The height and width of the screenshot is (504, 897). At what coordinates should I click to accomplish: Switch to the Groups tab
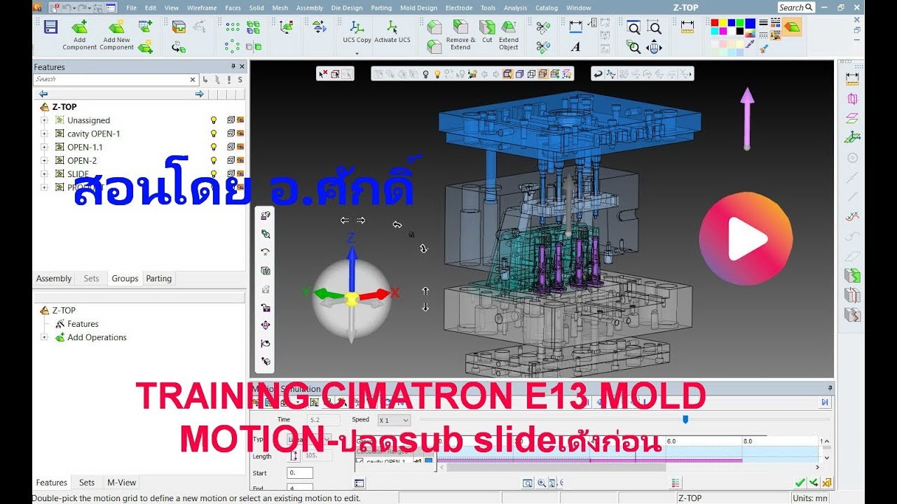125,279
